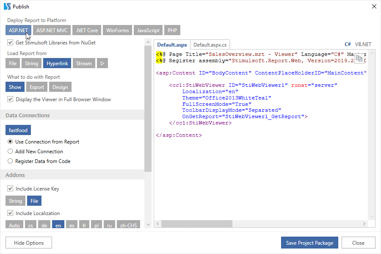
Task: Click the Close button
Action: click(359, 243)
